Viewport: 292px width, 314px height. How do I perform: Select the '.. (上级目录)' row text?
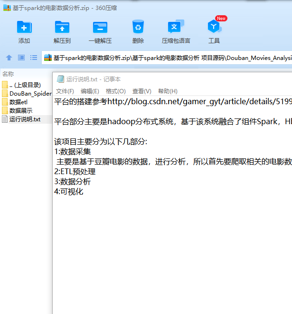(x=25, y=85)
